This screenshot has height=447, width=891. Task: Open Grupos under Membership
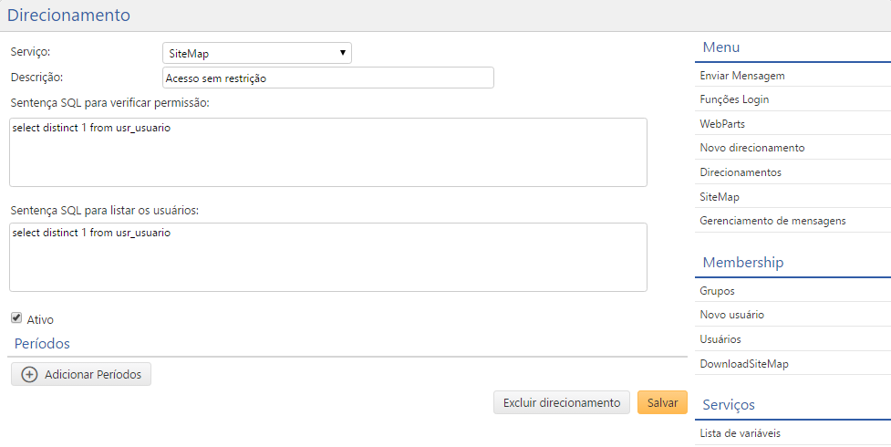pyautogui.click(x=717, y=291)
